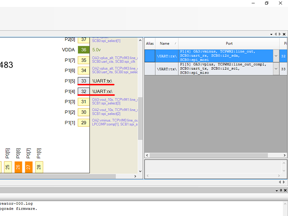
Task: Minimize the application window
Action: pos(253,3)
